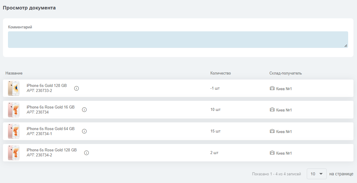Click the quantity -1 шт
Screen dimensions: 357x183
pyautogui.click(x=215, y=88)
